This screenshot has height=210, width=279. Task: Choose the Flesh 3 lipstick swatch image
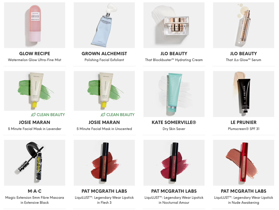pyautogui.click(x=104, y=163)
